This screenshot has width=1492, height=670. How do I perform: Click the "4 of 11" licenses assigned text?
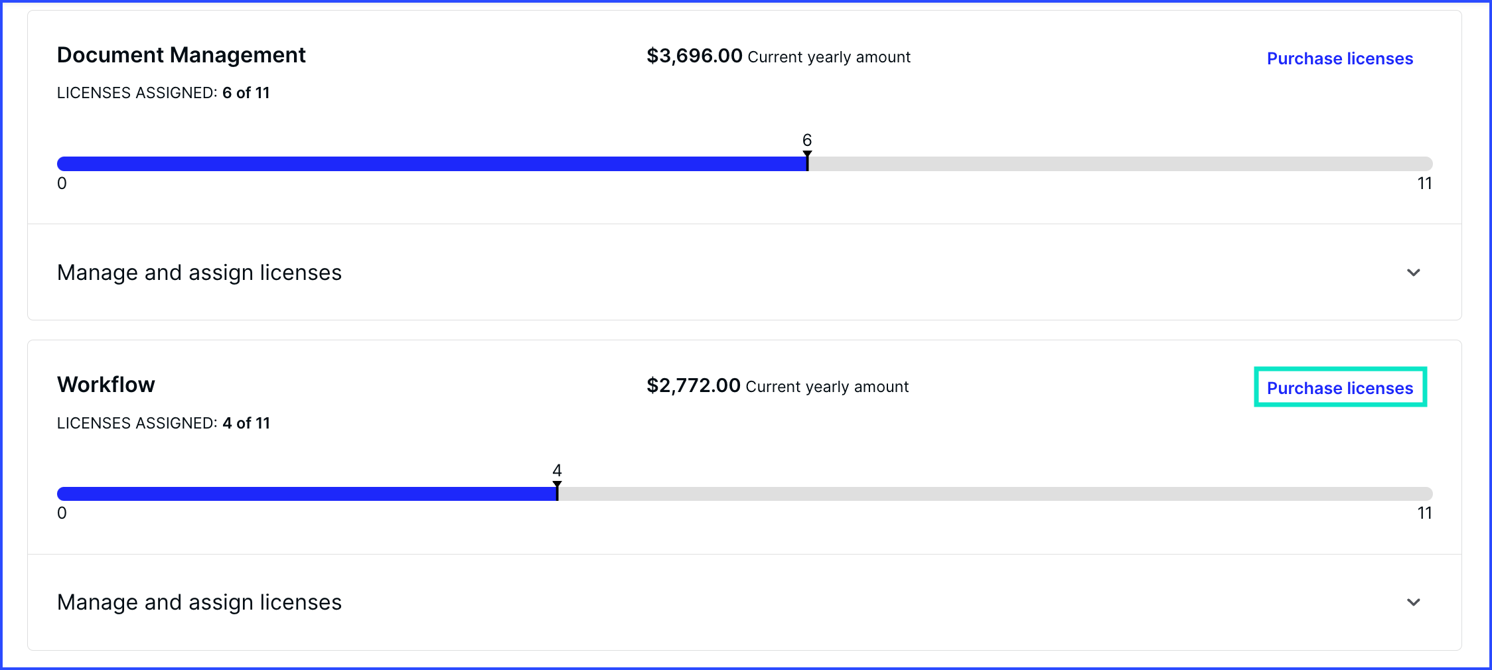tap(246, 423)
